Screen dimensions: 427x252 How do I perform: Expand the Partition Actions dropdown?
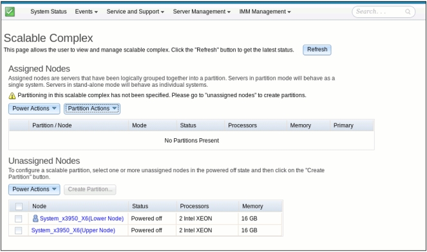(92, 109)
